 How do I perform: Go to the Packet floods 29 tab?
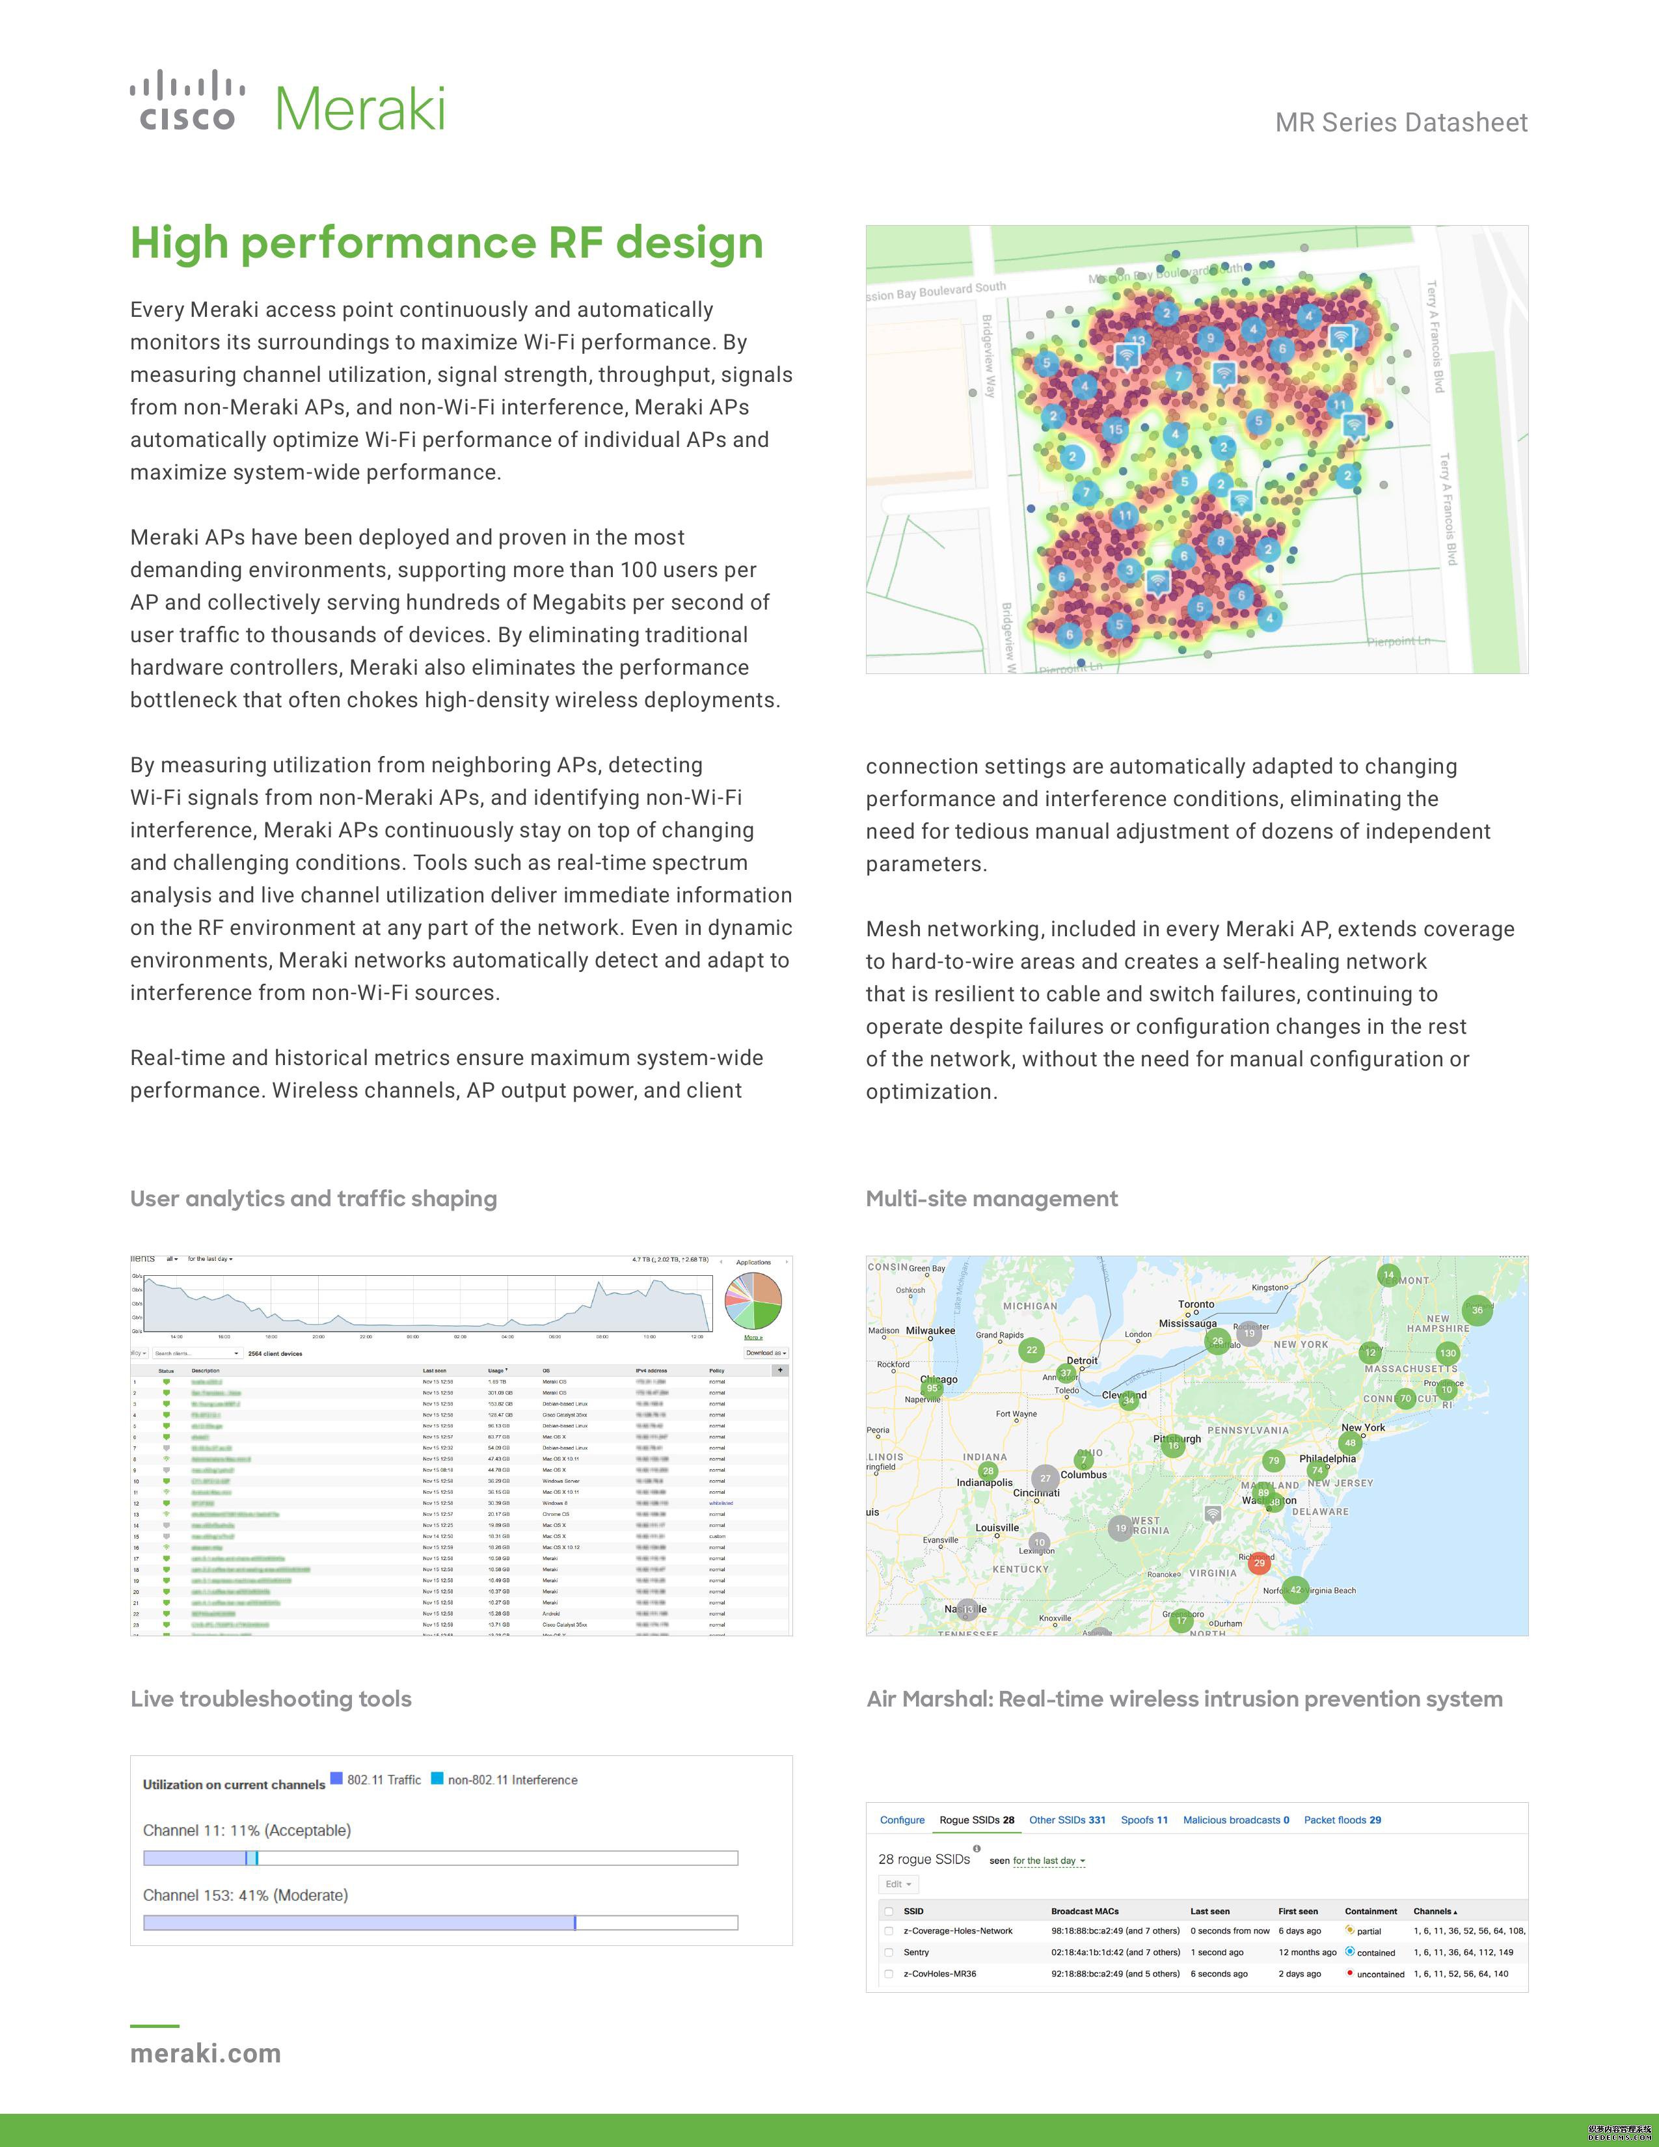tap(1343, 1820)
